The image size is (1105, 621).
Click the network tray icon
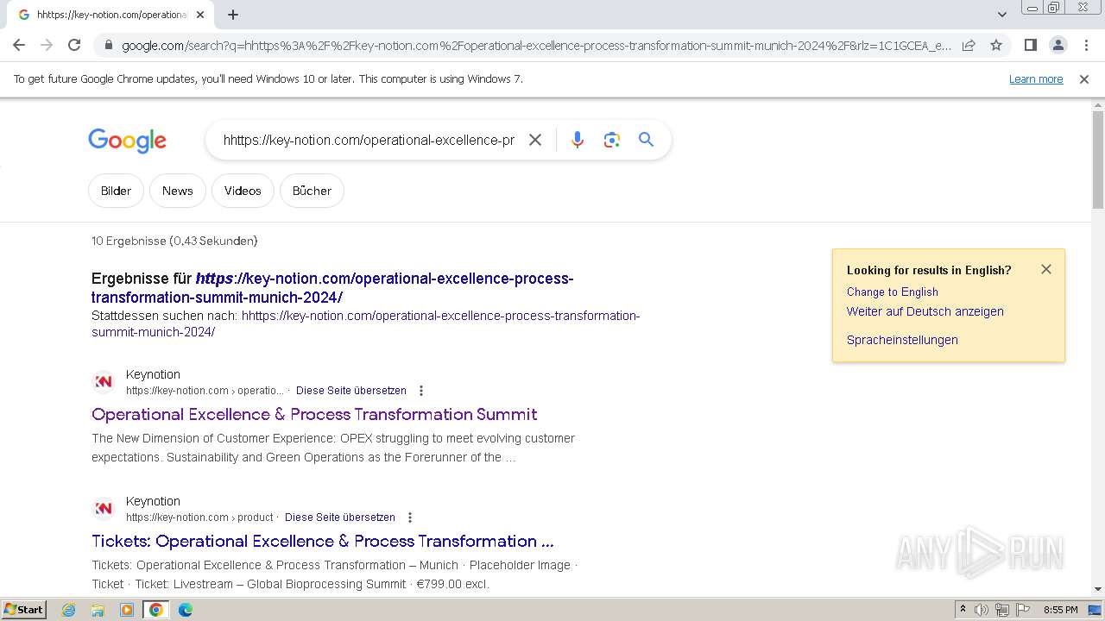tap(1002, 610)
